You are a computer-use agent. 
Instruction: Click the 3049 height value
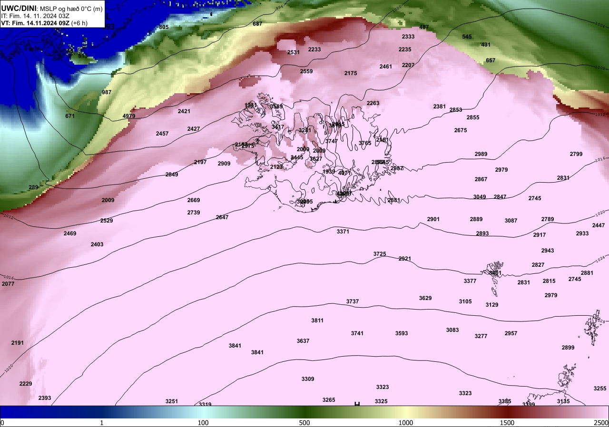(x=480, y=197)
